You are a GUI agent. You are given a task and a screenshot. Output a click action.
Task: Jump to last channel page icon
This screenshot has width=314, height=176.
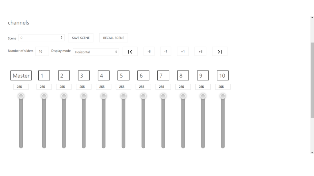point(220,52)
